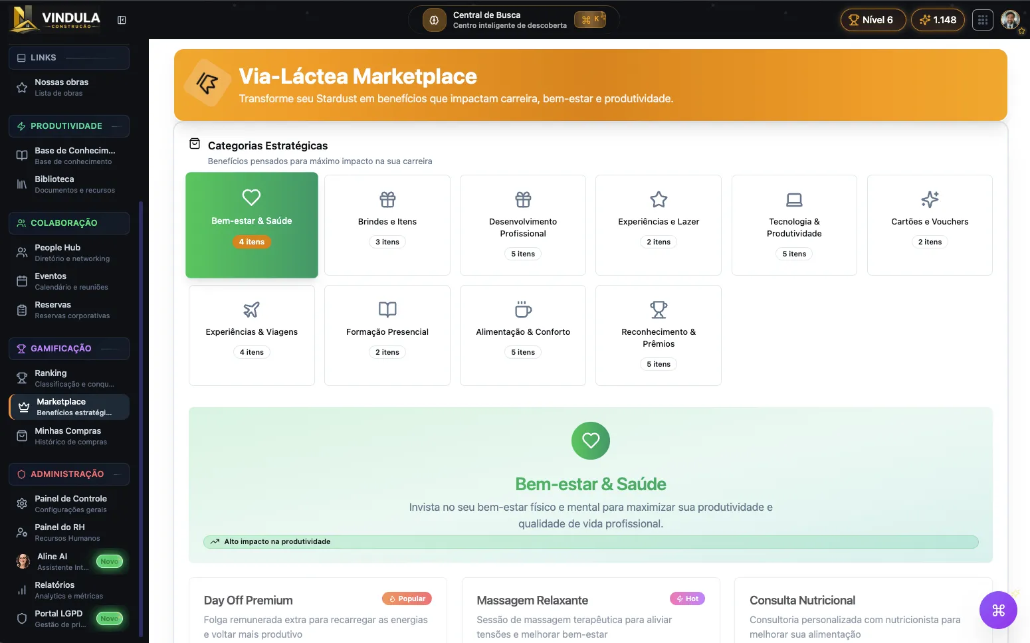Click the Alto impacto na produtividade bar
Screen dimensions: 1030x643
(590, 541)
